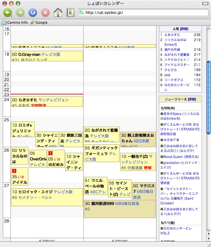Select 55 ギガンティックフォーミュラ entry
Viewport: 211px width, 247px height.
[x=102, y=153]
